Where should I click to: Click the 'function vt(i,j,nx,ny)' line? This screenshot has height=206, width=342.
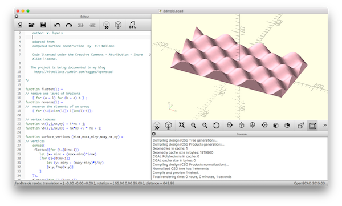coord(55,124)
